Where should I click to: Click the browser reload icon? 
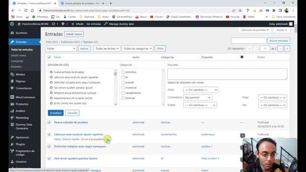click(x=26, y=11)
